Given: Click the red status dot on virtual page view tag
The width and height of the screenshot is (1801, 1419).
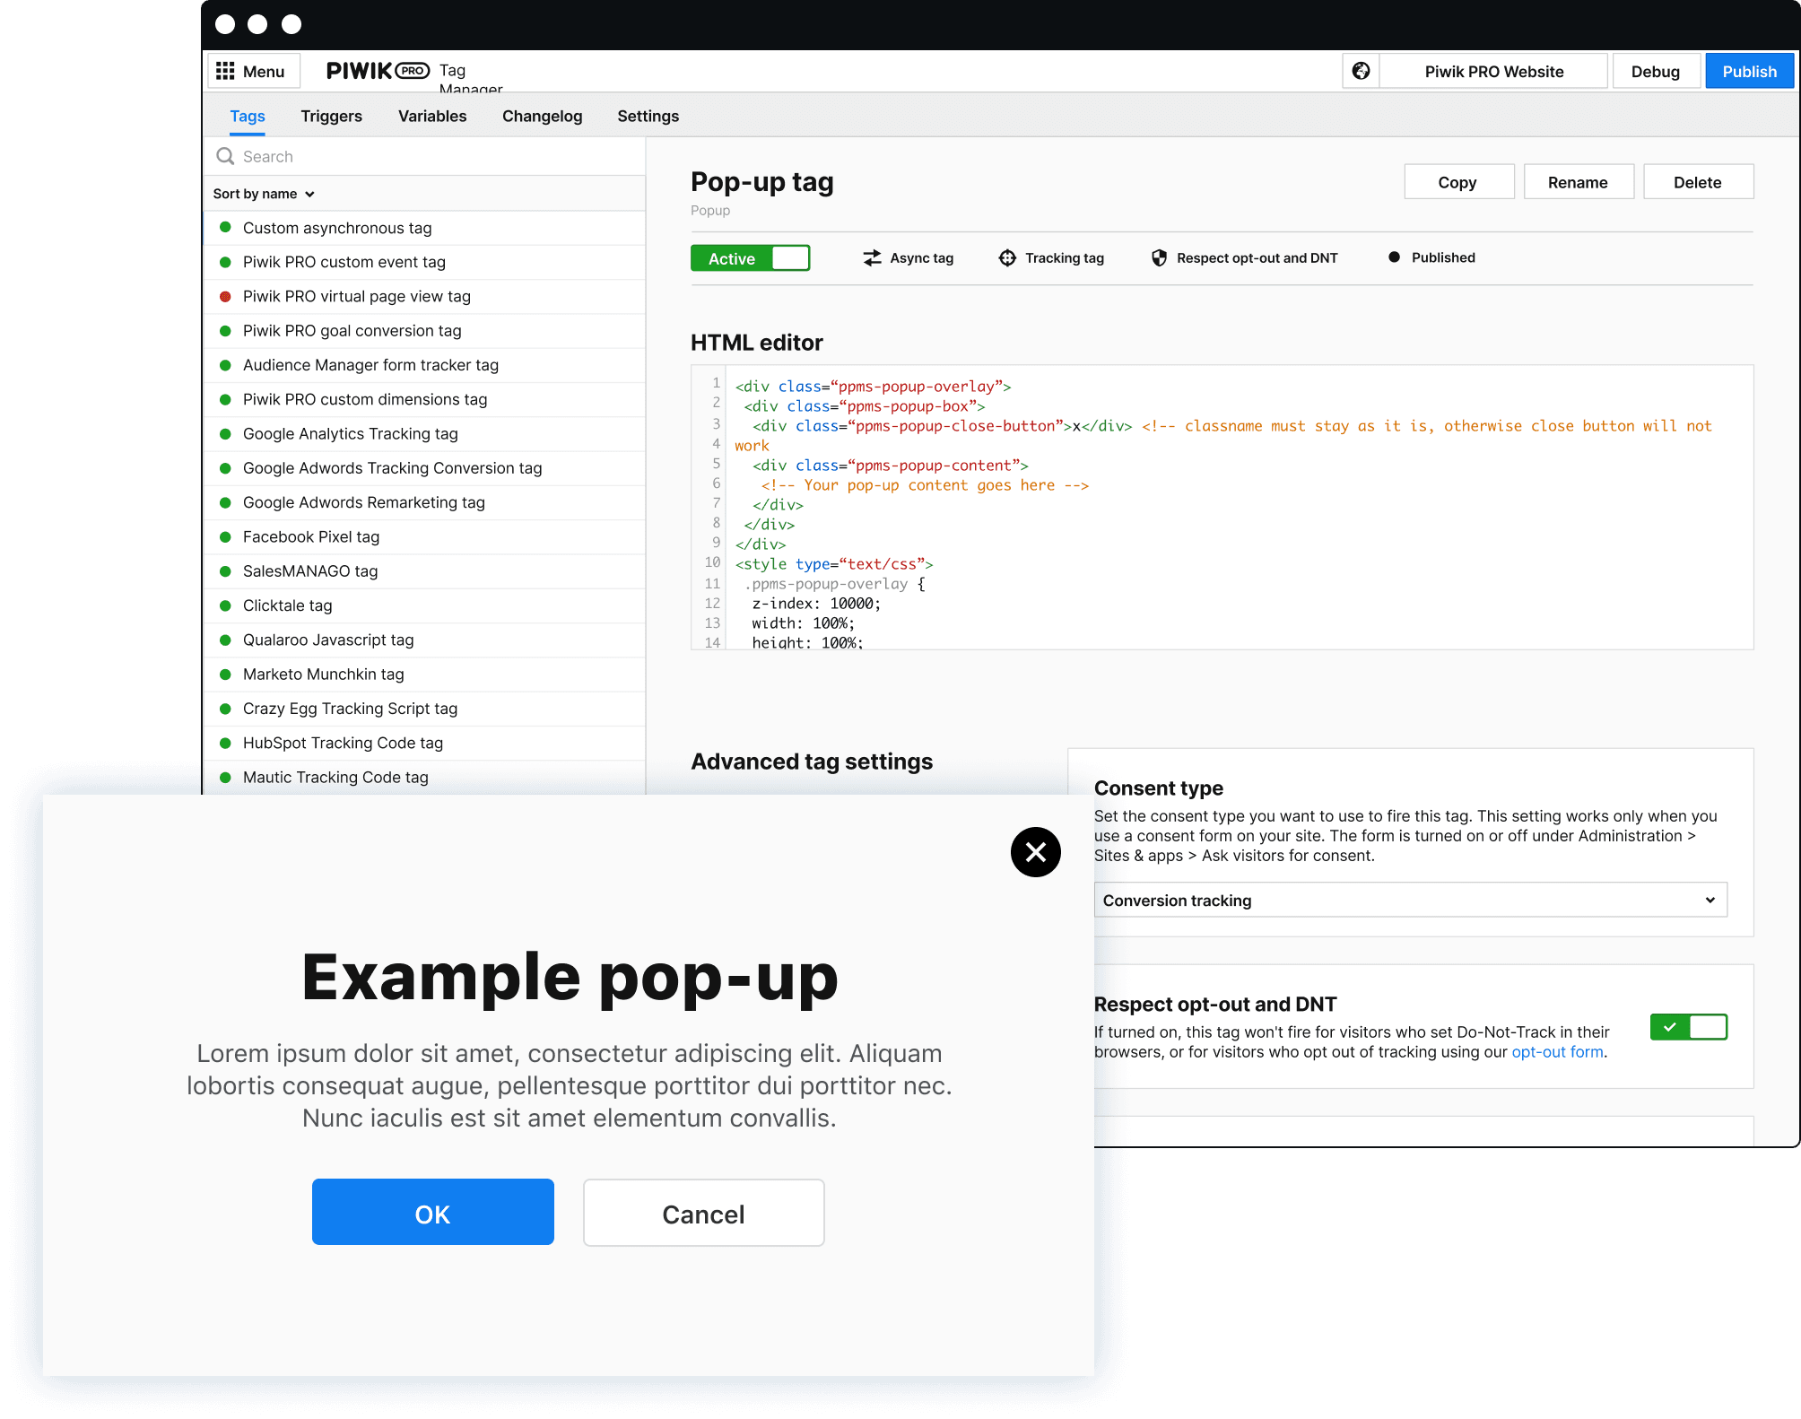Looking at the screenshot, I should (x=225, y=296).
